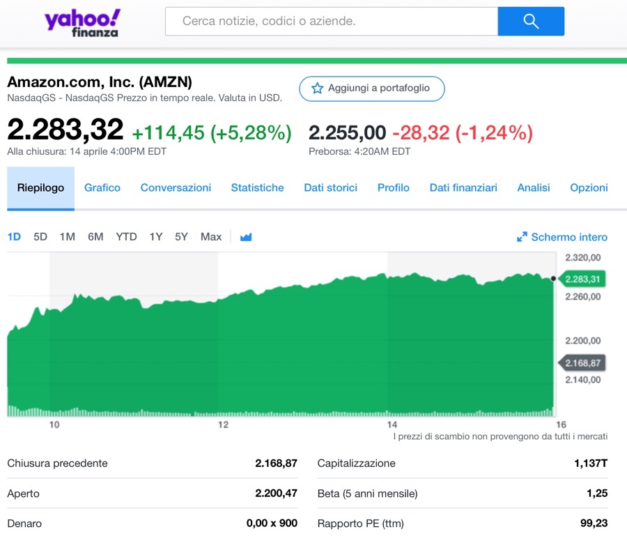Set chart range to 5Y
The height and width of the screenshot is (536, 627).
(181, 237)
